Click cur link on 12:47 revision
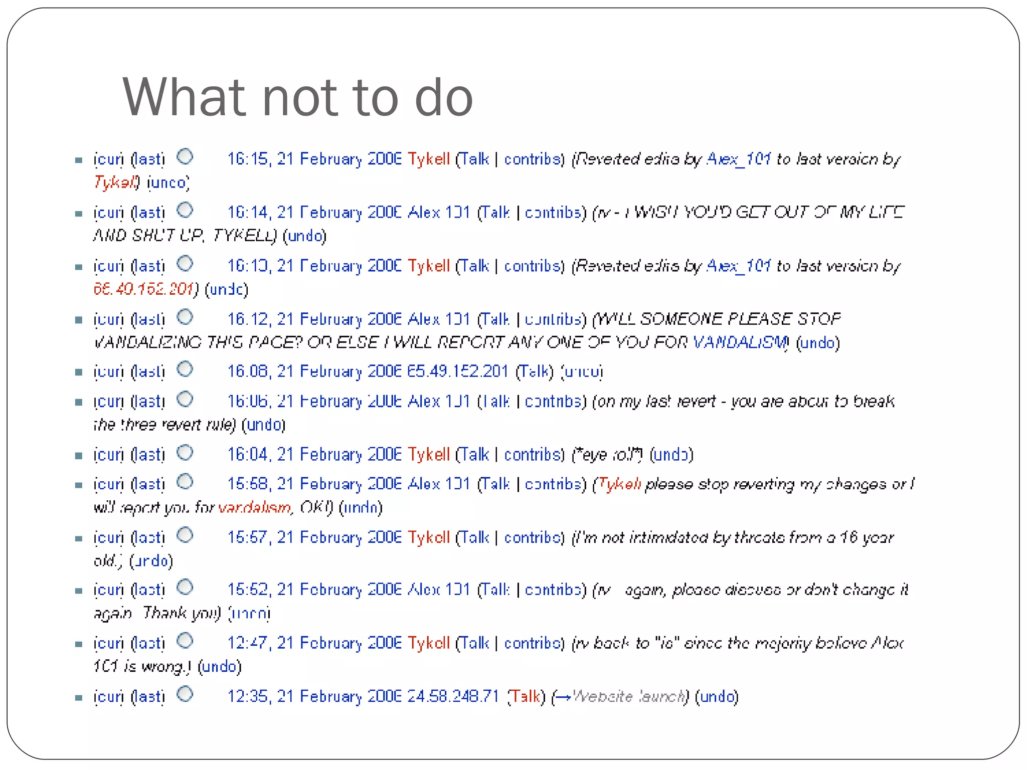1027x770 pixels. 109,643
